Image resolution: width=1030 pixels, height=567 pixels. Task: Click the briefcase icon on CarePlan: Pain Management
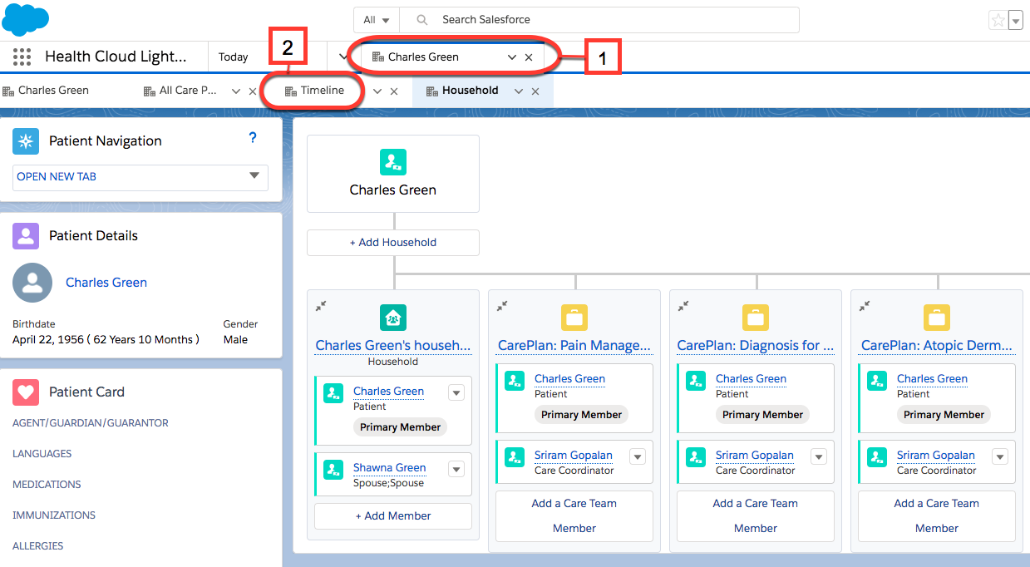pos(574,317)
